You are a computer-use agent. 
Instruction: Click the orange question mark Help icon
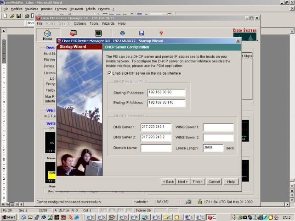[x=161, y=33]
